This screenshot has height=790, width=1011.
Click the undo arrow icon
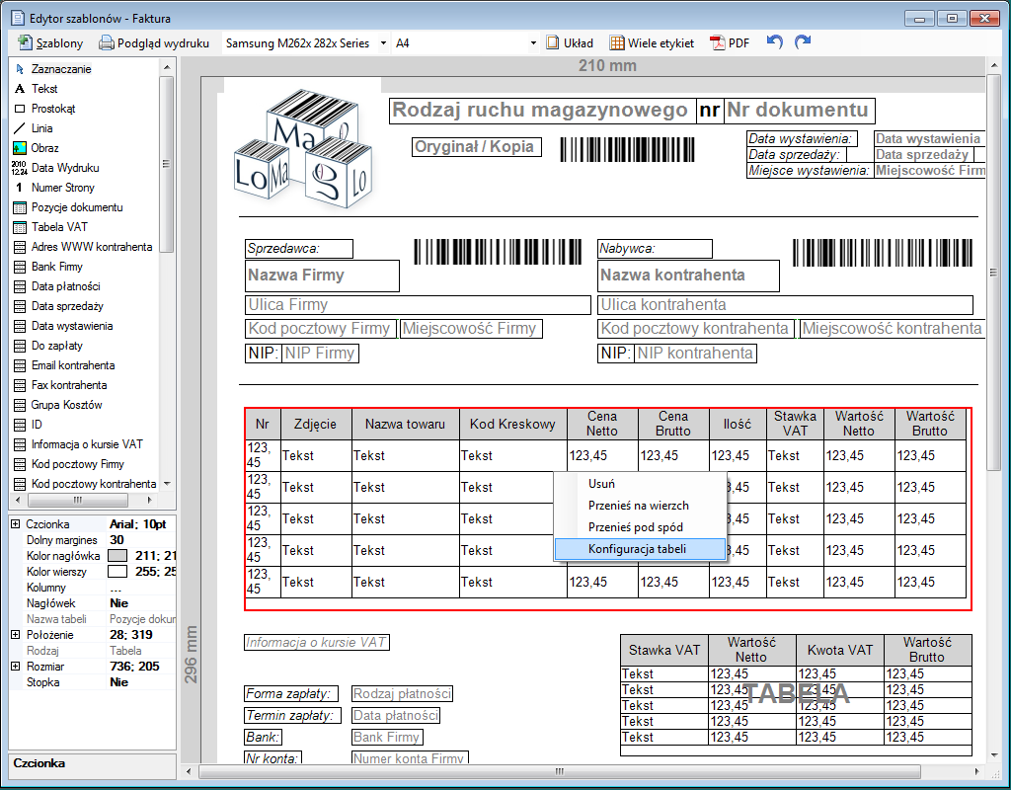pos(775,42)
